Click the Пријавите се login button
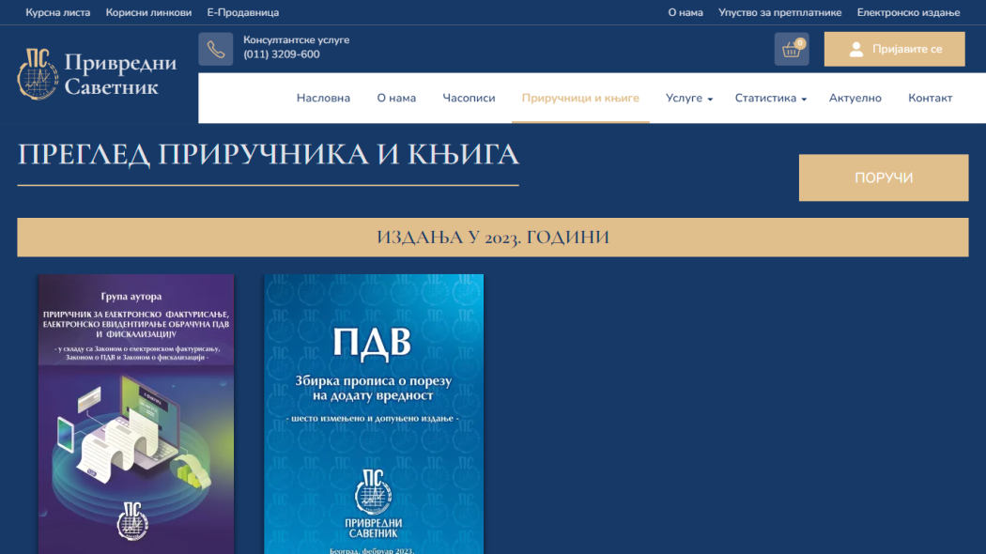This screenshot has height=554, width=986. tap(894, 49)
